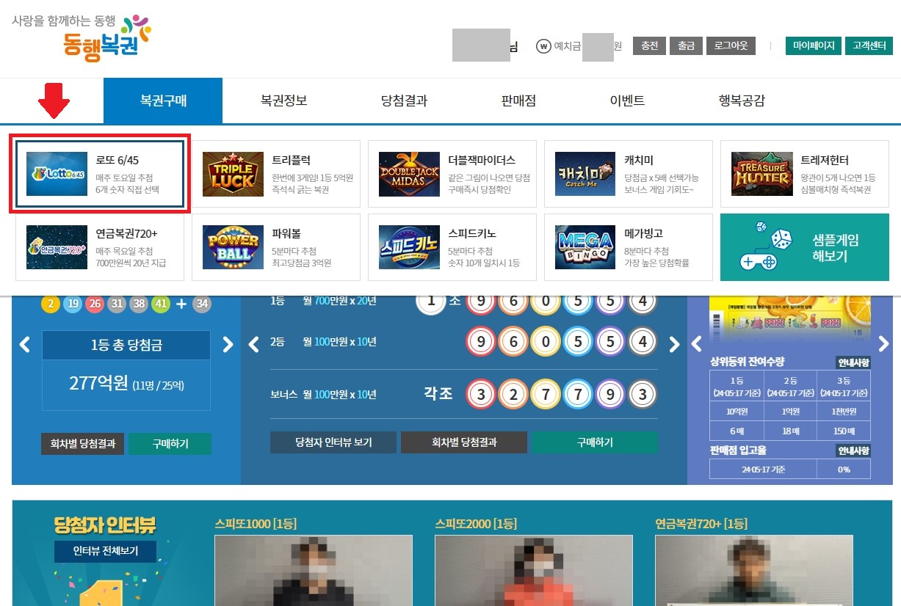Open 마이페이지
901x606 pixels.
(813, 45)
